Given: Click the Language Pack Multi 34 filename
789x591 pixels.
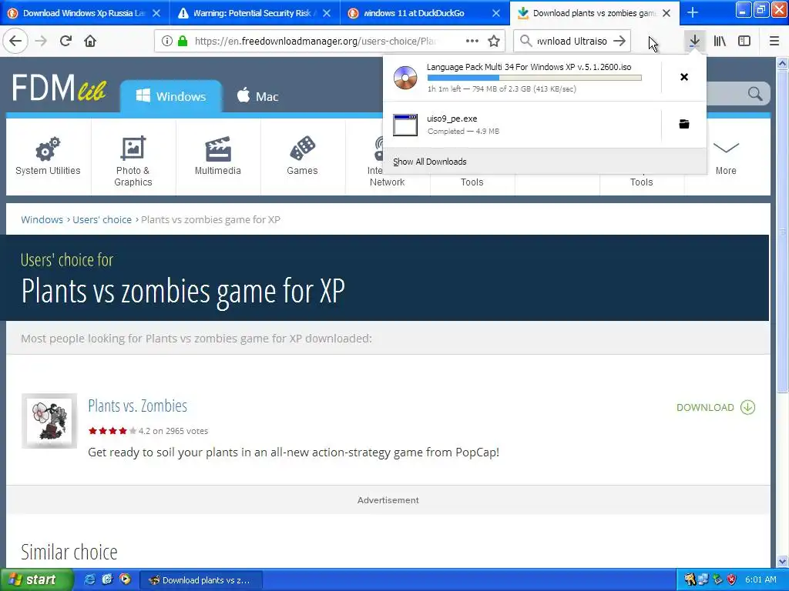Looking at the screenshot, I should [x=529, y=67].
